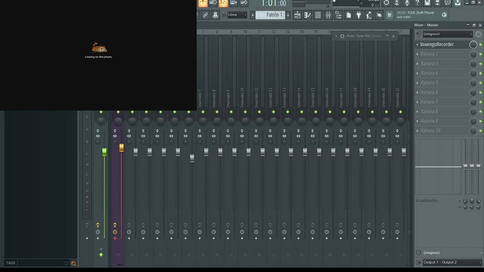
Task: Expand the Ranura 3 slot arrow
Action: (x=417, y=63)
